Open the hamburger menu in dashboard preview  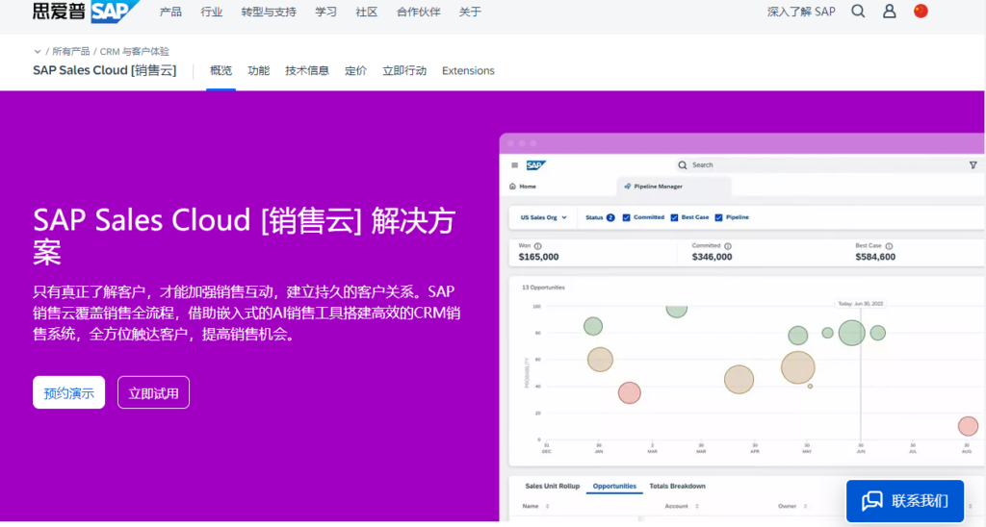tap(514, 165)
